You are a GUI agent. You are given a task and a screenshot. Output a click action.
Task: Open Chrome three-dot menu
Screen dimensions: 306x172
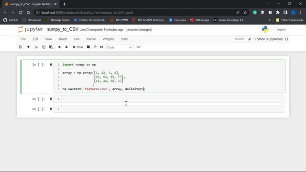click(x=301, y=12)
